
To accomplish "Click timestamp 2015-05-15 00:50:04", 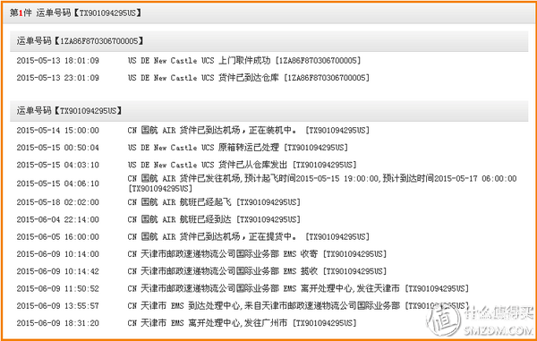I will [58, 148].
